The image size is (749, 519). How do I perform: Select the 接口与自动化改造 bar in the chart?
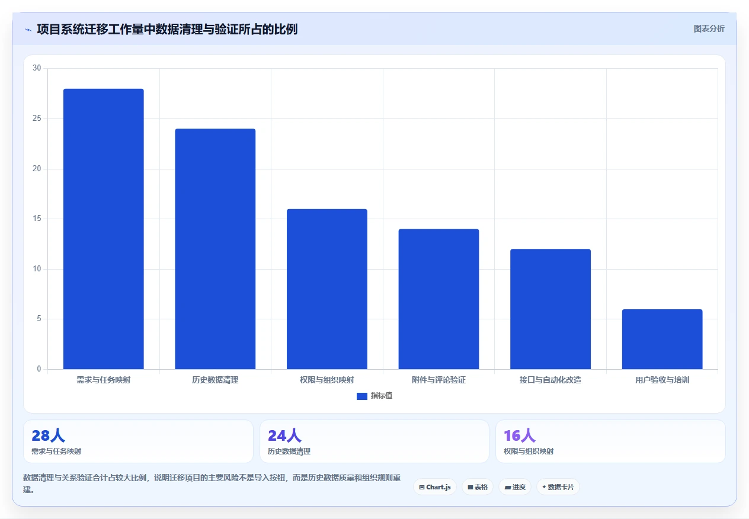pos(550,309)
